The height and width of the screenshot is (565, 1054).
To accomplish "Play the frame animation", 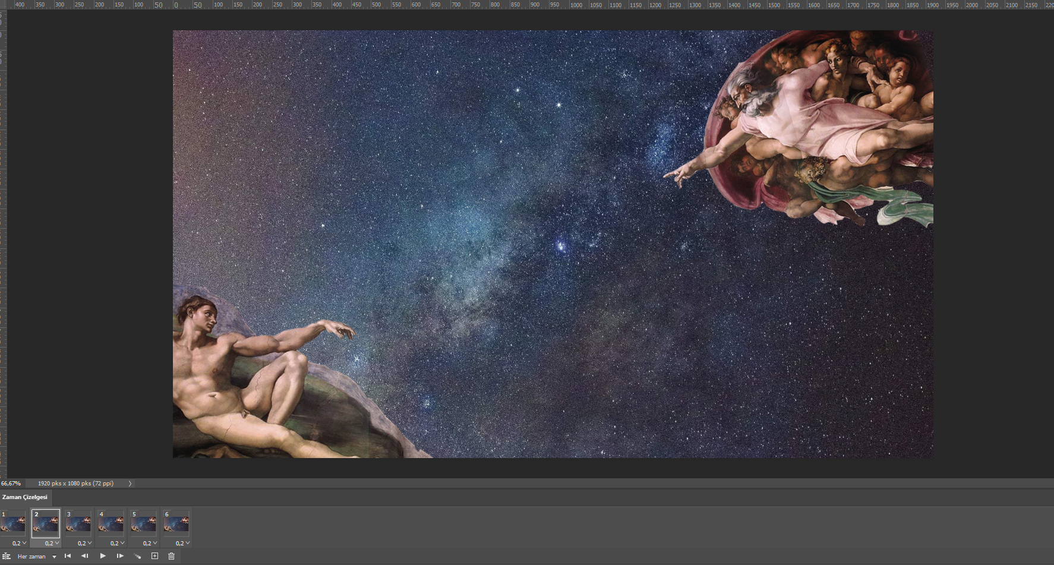I will [x=103, y=556].
